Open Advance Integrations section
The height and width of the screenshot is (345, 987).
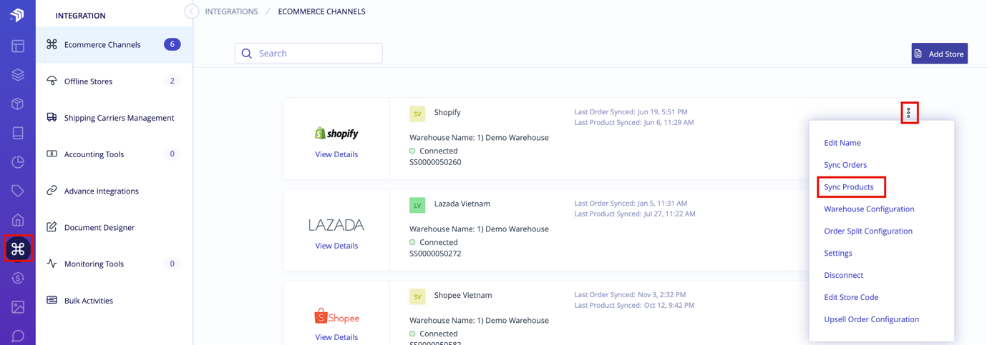[114, 191]
